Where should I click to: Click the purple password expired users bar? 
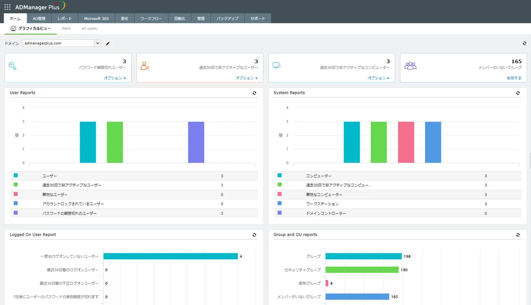tap(196, 142)
